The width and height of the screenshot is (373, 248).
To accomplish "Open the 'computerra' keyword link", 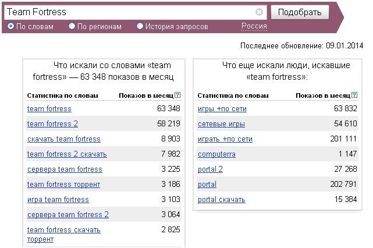I will pos(216,154).
